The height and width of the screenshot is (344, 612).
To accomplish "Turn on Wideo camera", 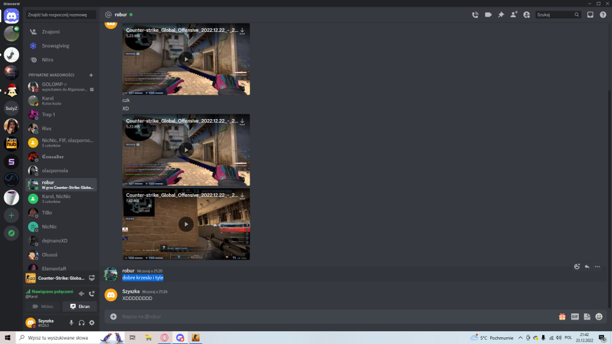I will (43, 306).
